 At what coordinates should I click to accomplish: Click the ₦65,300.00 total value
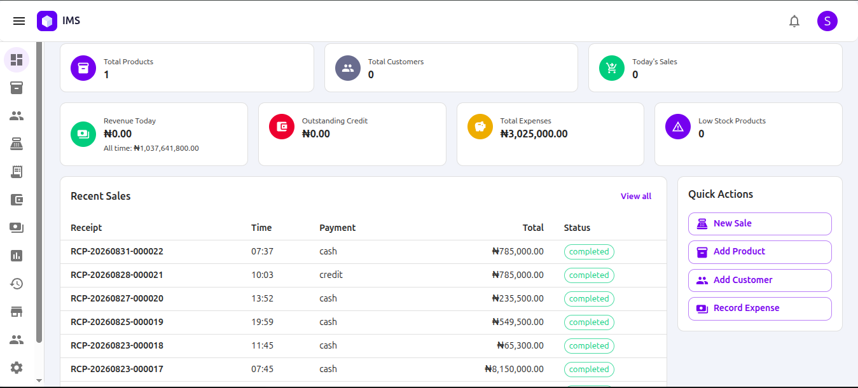[x=520, y=346]
